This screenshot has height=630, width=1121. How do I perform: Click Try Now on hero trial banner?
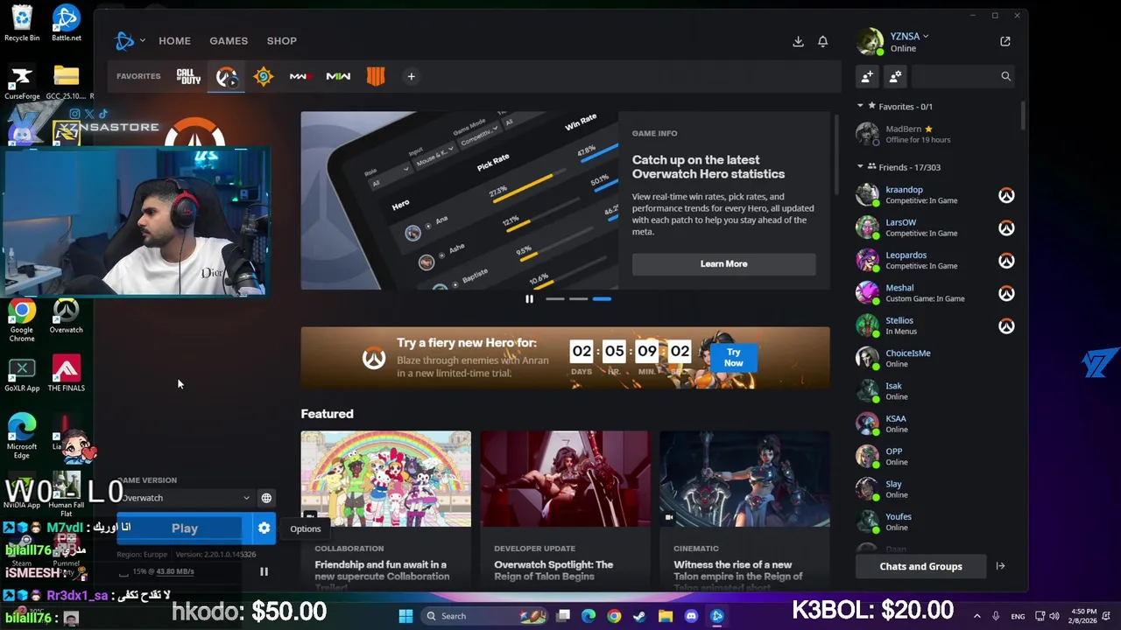point(734,357)
